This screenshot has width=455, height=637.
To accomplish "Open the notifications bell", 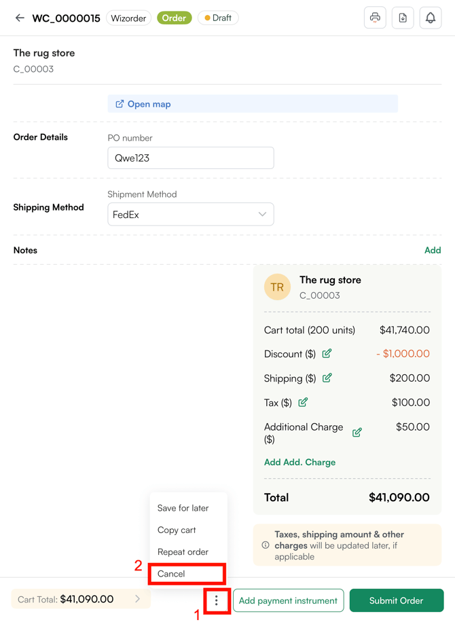I will tap(431, 18).
